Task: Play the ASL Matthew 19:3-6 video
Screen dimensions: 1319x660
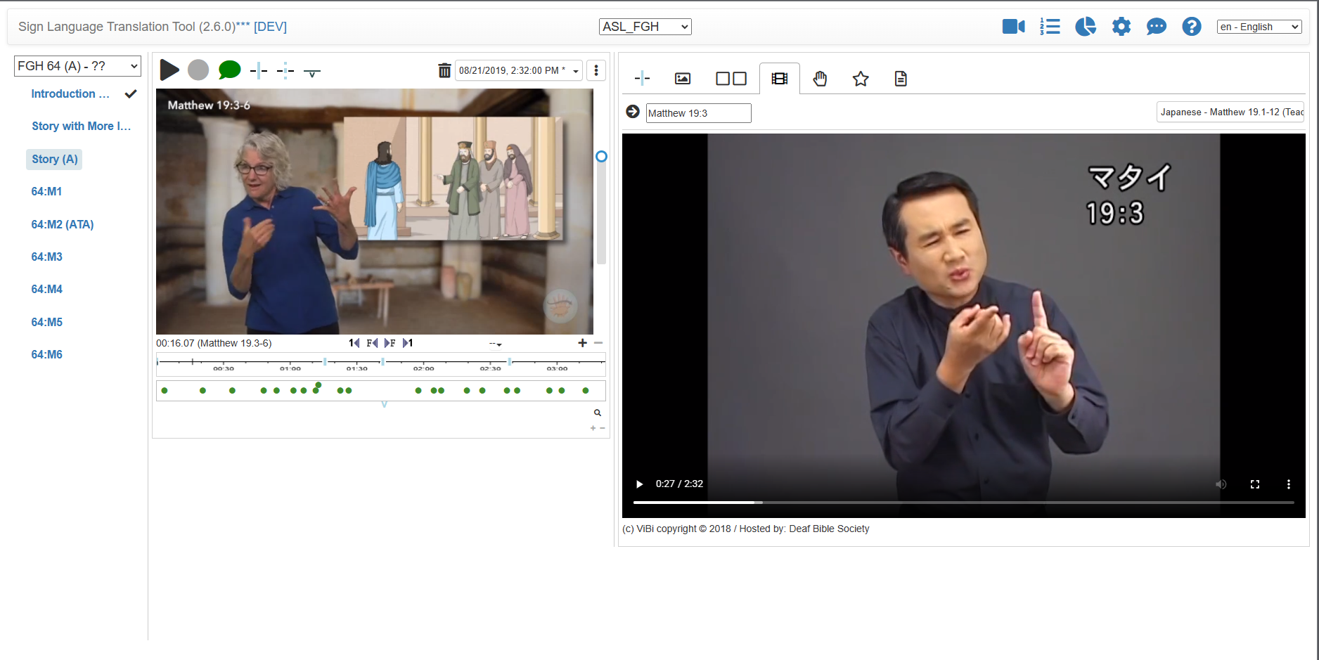Action: tap(169, 70)
